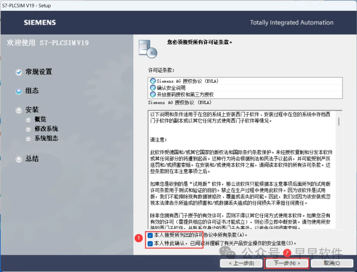Click 总结 step label
The width and height of the screenshot is (357, 272).
[x=32, y=159]
